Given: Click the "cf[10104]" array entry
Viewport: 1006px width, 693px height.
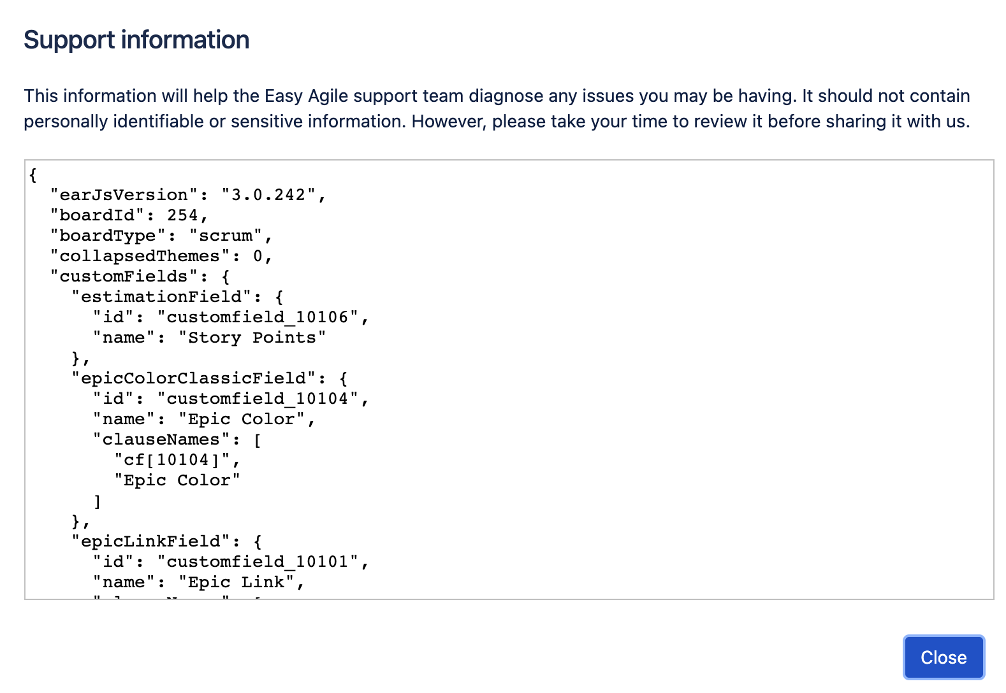Looking at the screenshot, I should tap(172, 460).
